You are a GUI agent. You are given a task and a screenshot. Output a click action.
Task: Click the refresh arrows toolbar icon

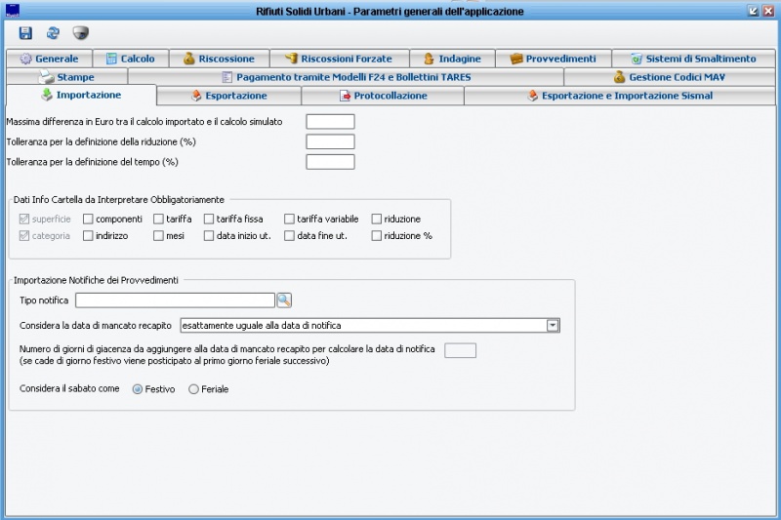(53, 32)
